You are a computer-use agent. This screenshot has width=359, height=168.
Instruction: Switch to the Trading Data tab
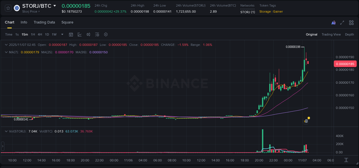click(x=44, y=22)
